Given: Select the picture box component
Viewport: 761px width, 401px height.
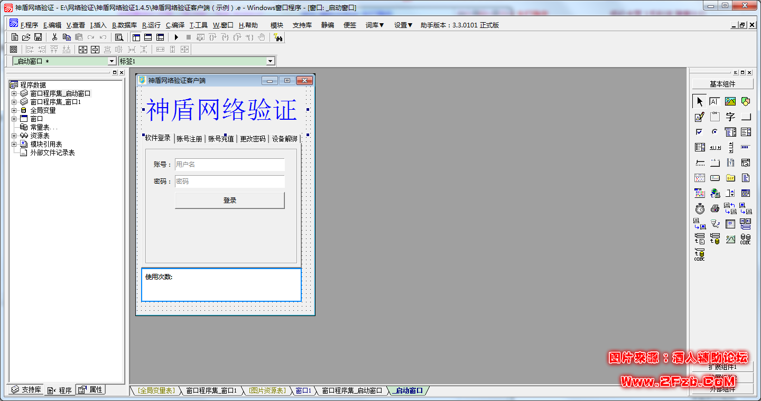Looking at the screenshot, I should coord(730,102).
